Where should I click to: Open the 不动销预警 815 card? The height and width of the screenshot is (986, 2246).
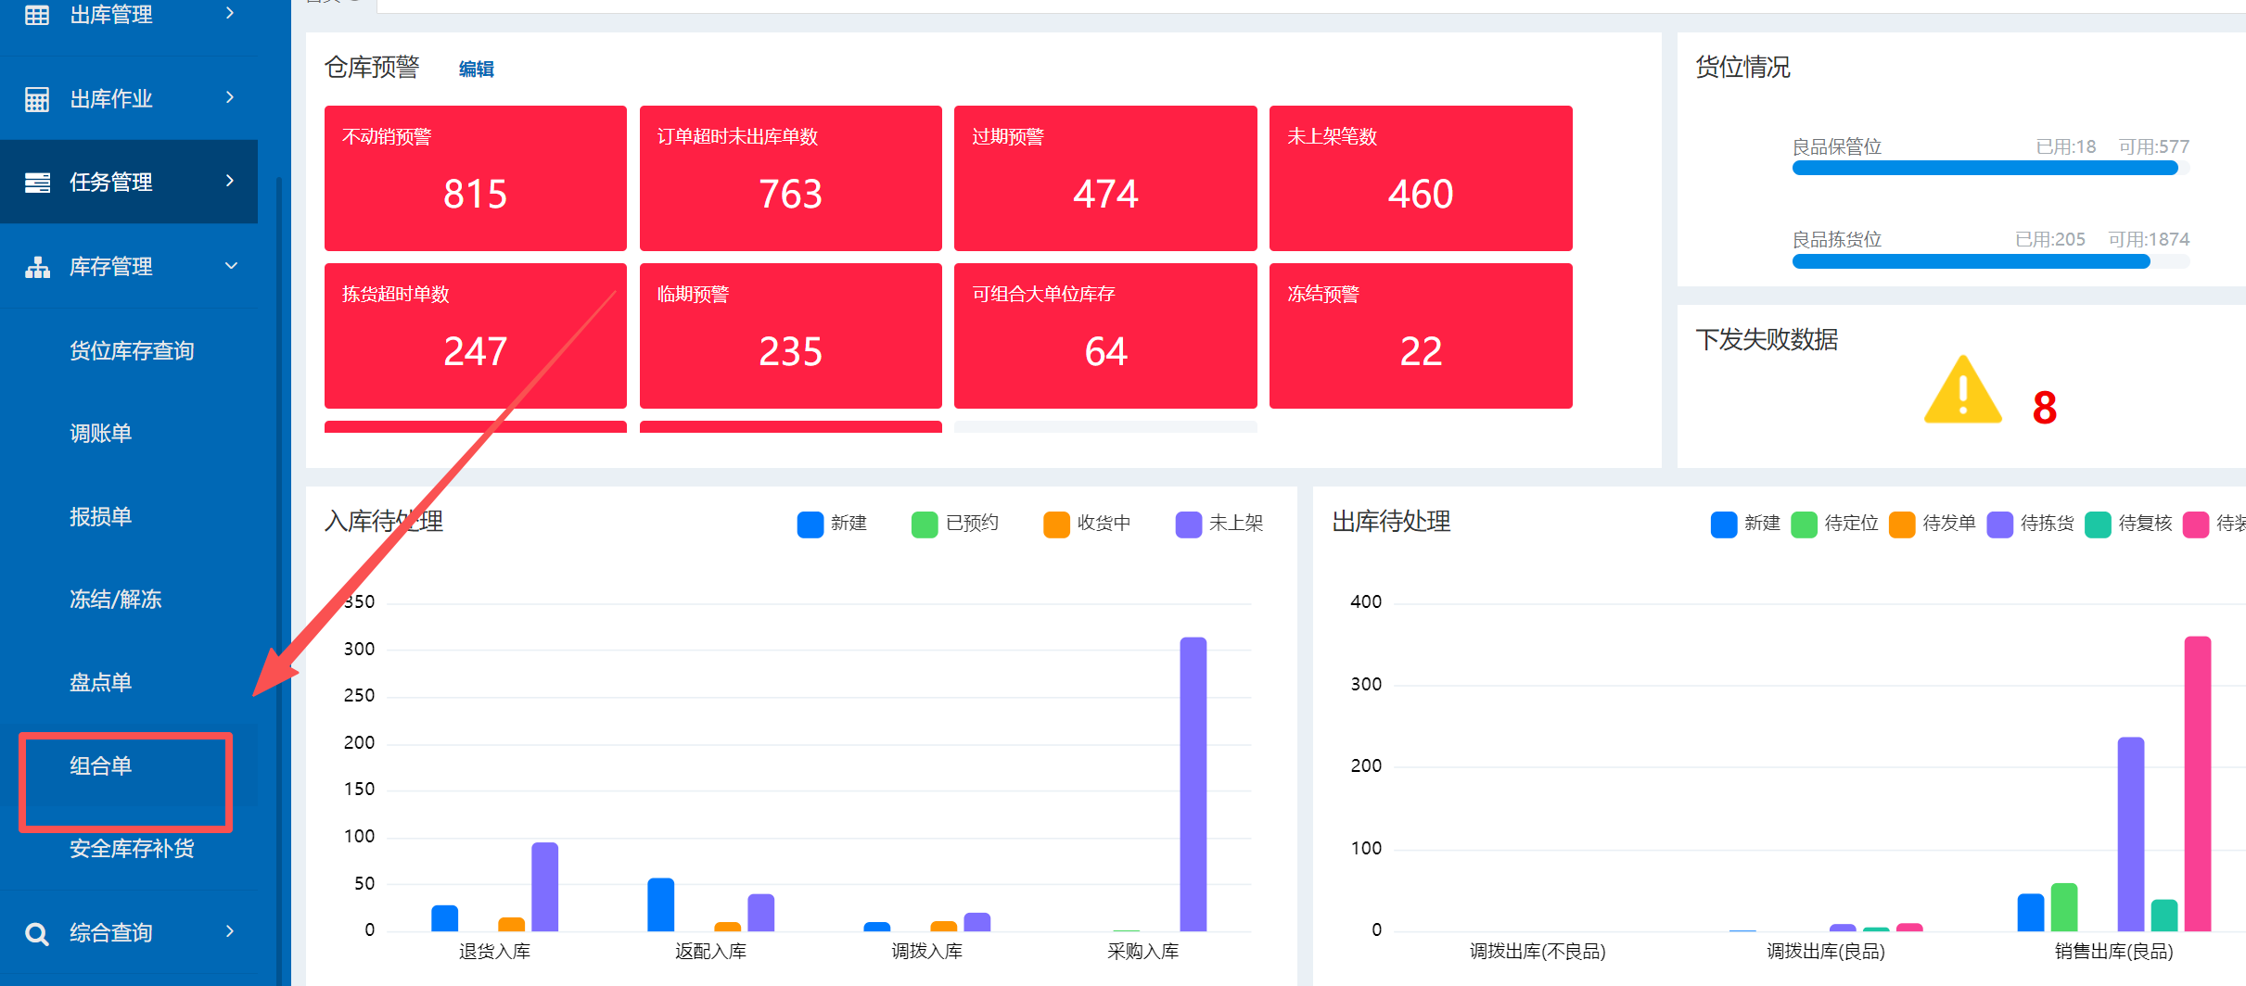[x=475, y=178]
